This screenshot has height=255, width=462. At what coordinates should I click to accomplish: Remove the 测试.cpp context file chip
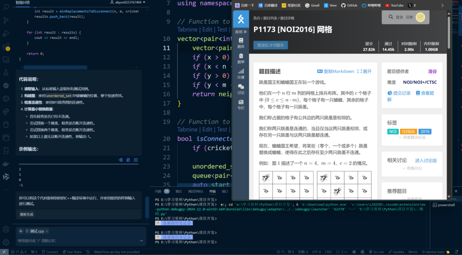47,231
